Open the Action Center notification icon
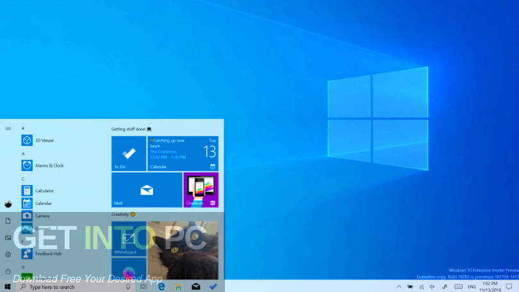 point(509,287)
